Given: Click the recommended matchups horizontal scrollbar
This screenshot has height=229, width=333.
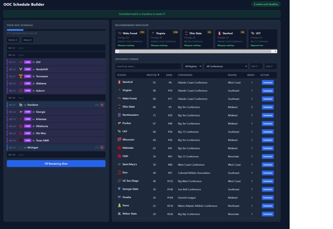Looking at the screenshot, I should 196,52.
